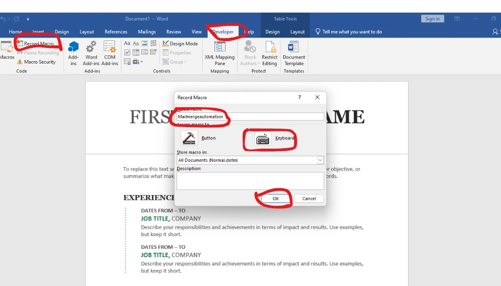Select the Developer tab
The height and width of the screenshot is (286, 501).
[x=223, y=32]
